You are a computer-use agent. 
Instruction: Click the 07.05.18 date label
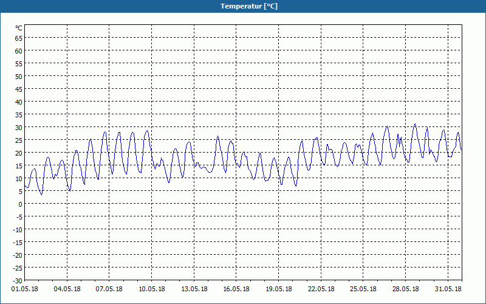109,289
